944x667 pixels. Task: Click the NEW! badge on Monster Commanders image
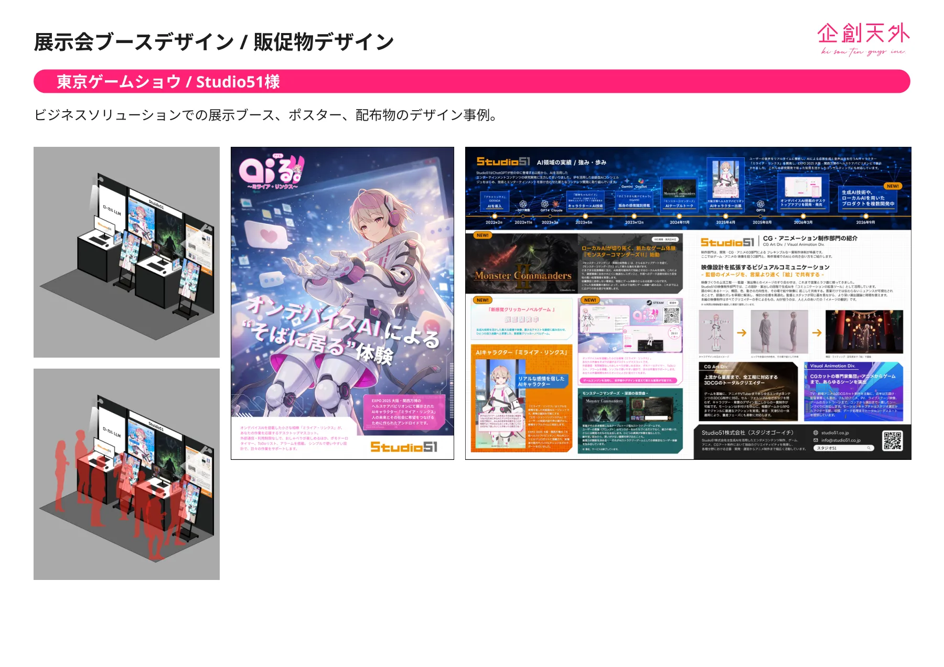click(x=482, y=235)
